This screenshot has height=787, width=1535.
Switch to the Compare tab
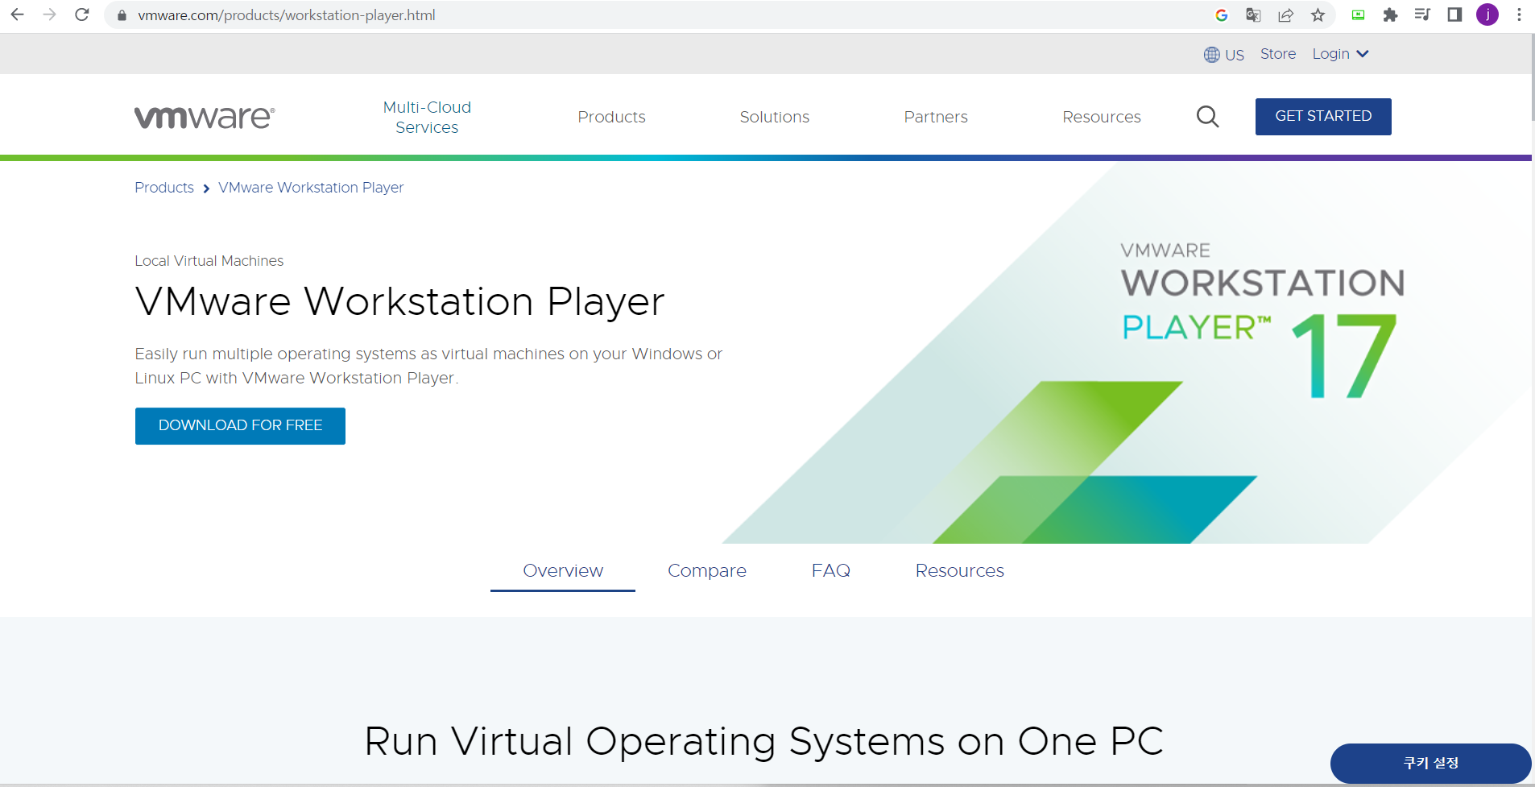click(707, 571)
